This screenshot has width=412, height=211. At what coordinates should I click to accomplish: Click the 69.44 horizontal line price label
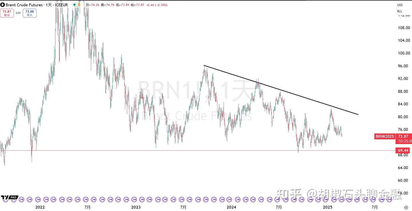(x=403, y=150)
